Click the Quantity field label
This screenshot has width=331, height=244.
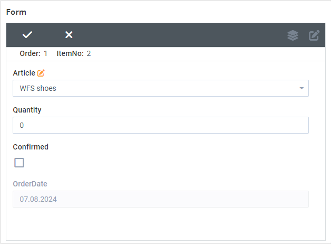(27, 110)
